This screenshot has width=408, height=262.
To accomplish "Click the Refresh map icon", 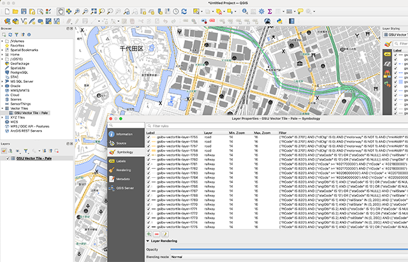I will (x=184, y=11).
